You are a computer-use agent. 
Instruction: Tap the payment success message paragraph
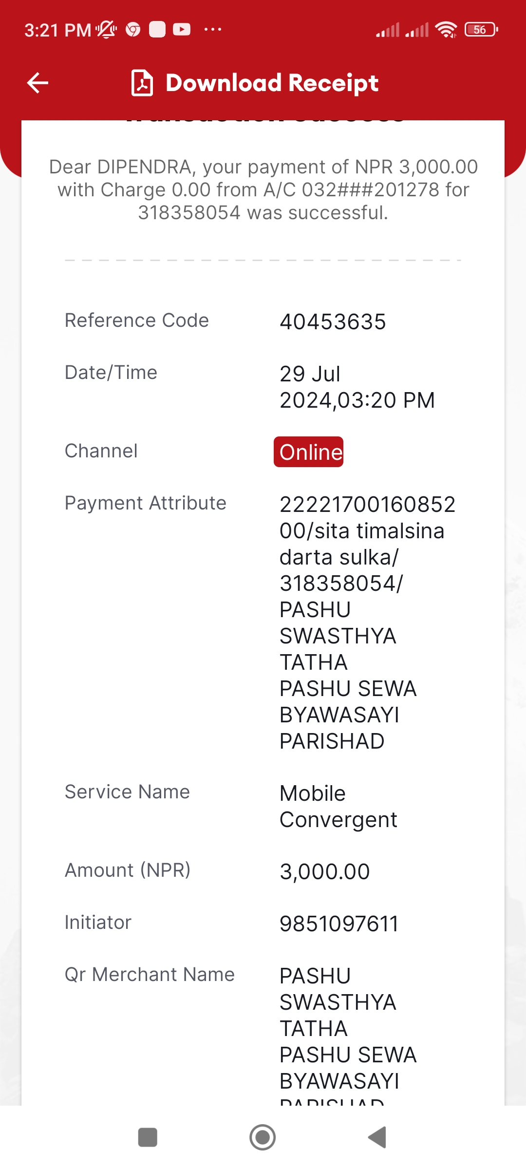click(x=263, y=190)
